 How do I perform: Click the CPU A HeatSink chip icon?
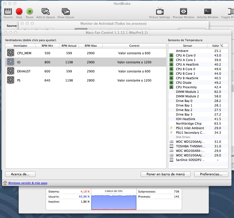[x=171, y=65]
